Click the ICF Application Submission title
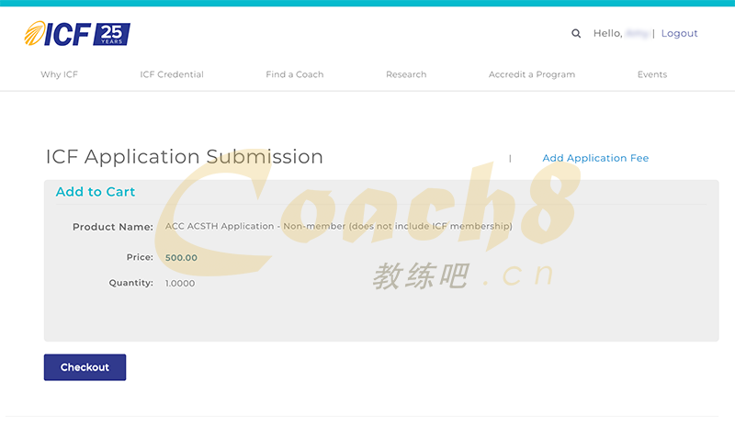735x438 pixels. click(x=184, y=157)
